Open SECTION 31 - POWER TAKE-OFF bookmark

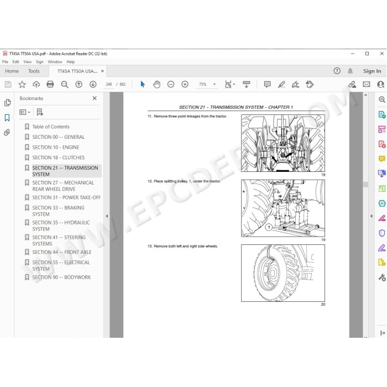(66, 197)
